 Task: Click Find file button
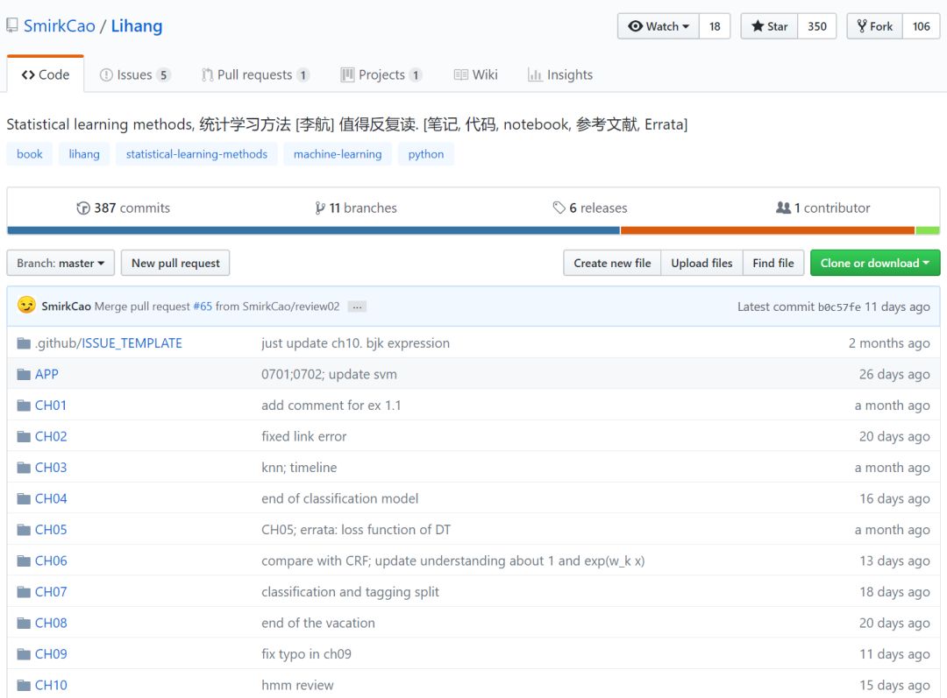773,263
